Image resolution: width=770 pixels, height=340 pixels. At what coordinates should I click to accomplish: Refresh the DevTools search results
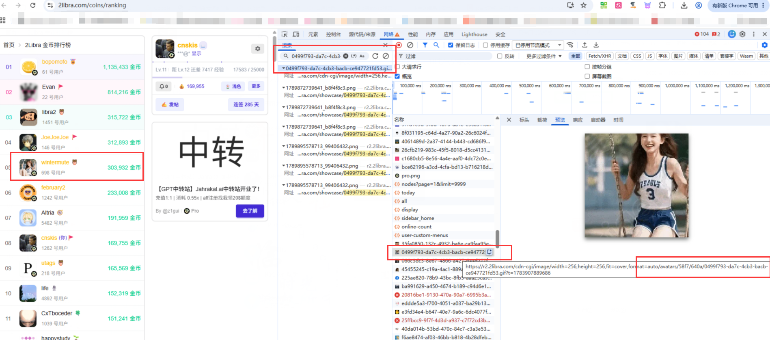click(375, 56)
